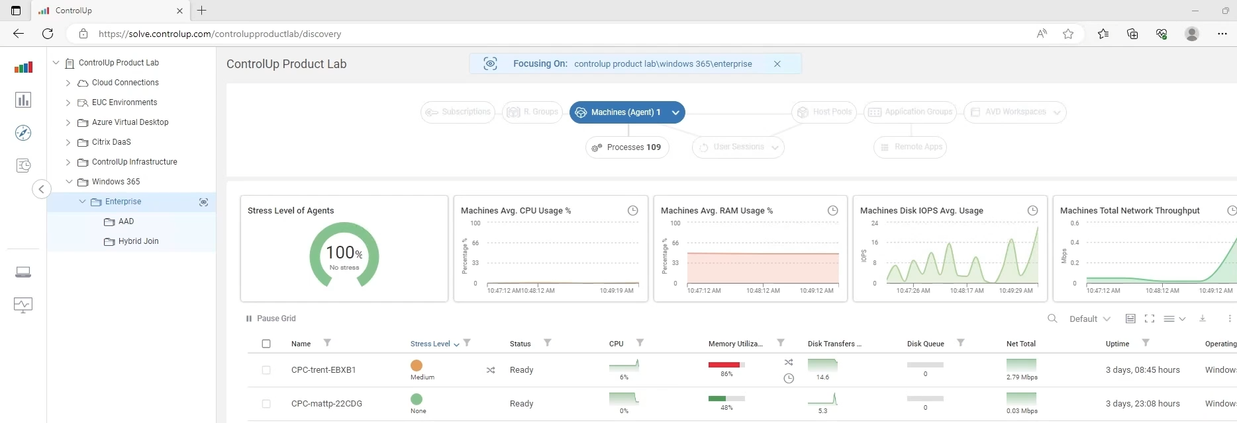Open the monitor pulse sidebar icon
This screenshot has width=1237, height=423.
[23, 305]
